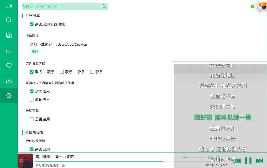Click the 歌词下载 label
The height and width of the screenshot is (168, 267).
coord(32,111)
